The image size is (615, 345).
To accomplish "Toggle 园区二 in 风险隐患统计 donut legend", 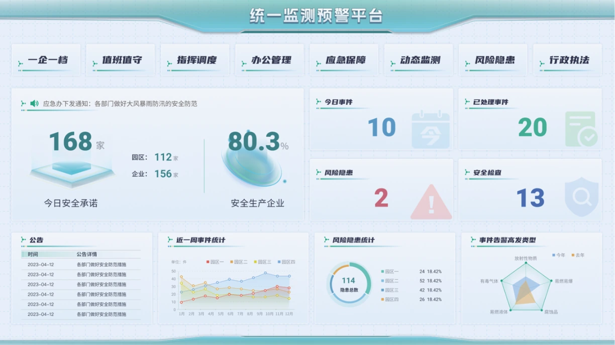I will [x=390, y=281].
